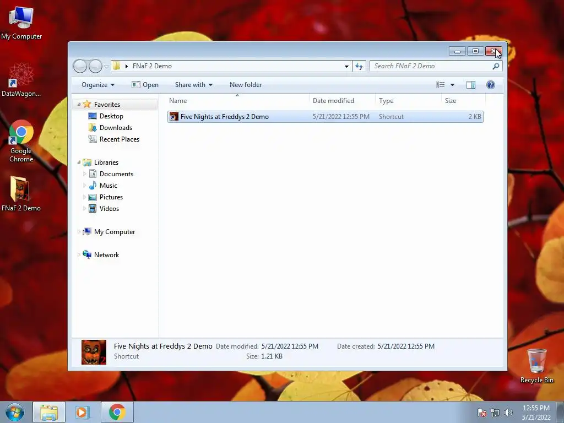Refresh the FNaF 2 Demo folder

pos(359,66)
